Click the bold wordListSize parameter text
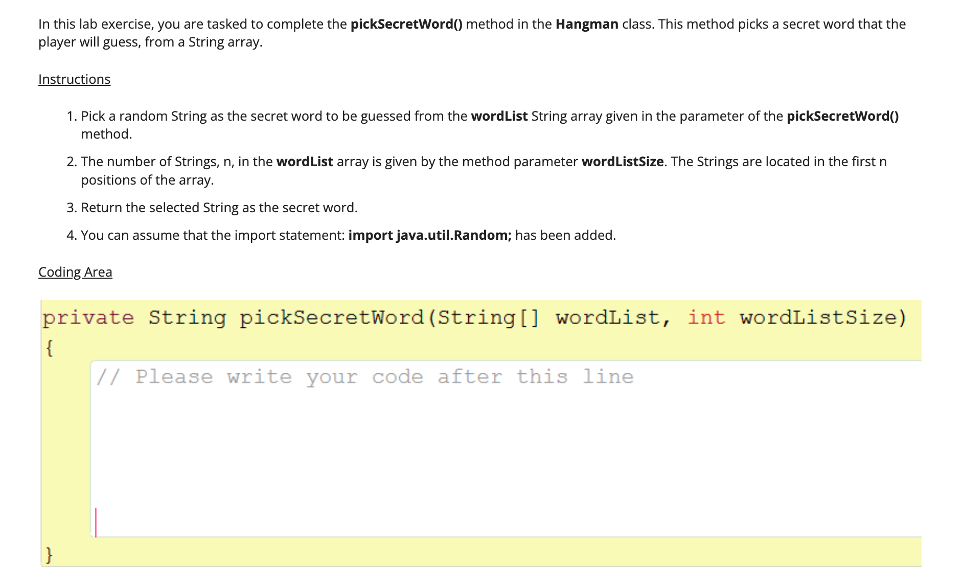 (623, 161)
